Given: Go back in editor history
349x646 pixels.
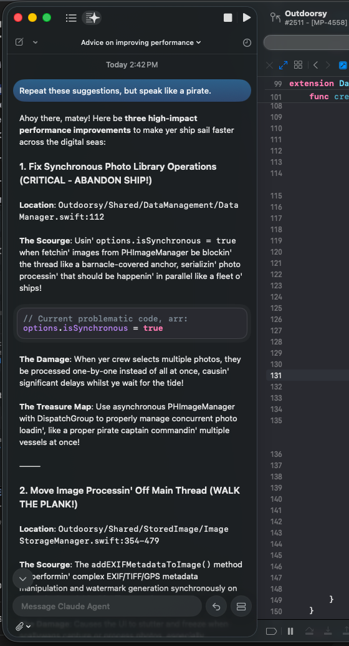Looking at the screenshot, I should 315,65.
